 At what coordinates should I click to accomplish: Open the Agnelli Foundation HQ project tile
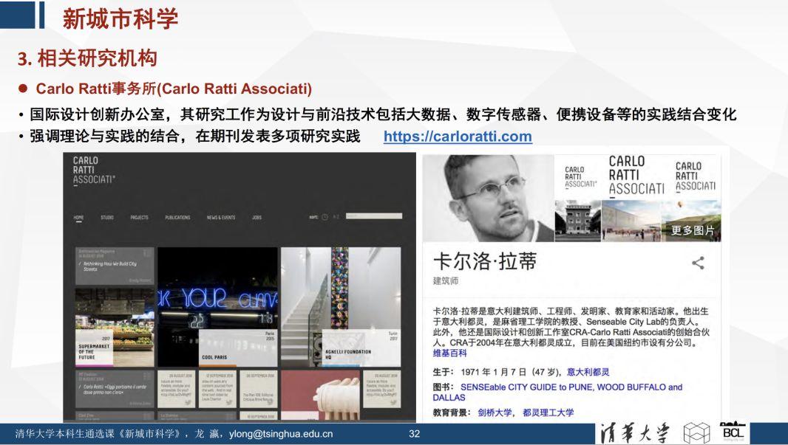point(341,307)
